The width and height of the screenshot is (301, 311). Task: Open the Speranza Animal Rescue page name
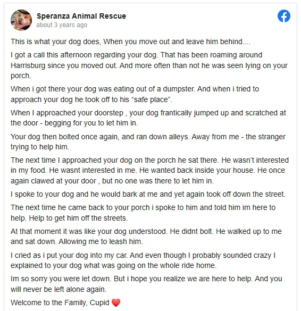pyautogui.click(x=81, y=16)
